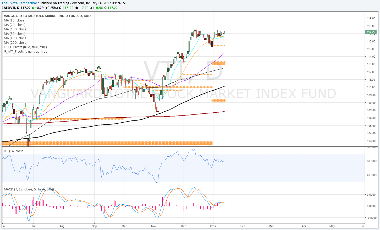Screen dimensions: 380x230
Task: Click the 119.00 price axis label
Action: (x=371, y=18)
